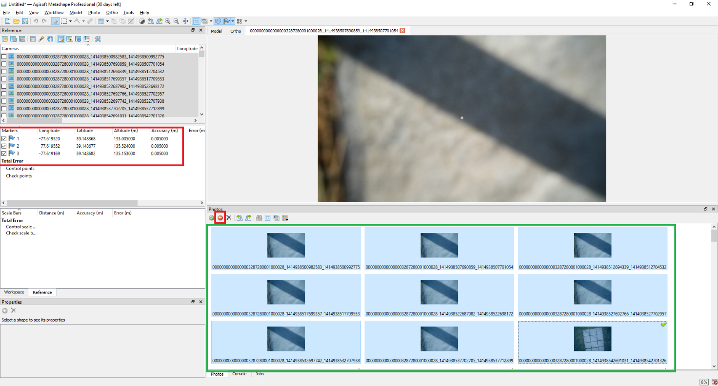Select the Rotate Right icon in Photos pane
718x386 pixels.
pyautogui.click(x=248, y=218)
